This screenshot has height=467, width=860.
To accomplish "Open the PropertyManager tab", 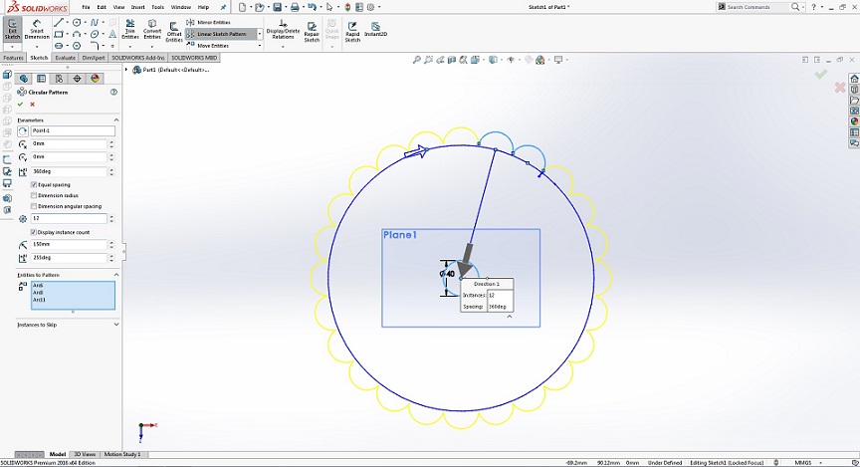I will (41, 79).
